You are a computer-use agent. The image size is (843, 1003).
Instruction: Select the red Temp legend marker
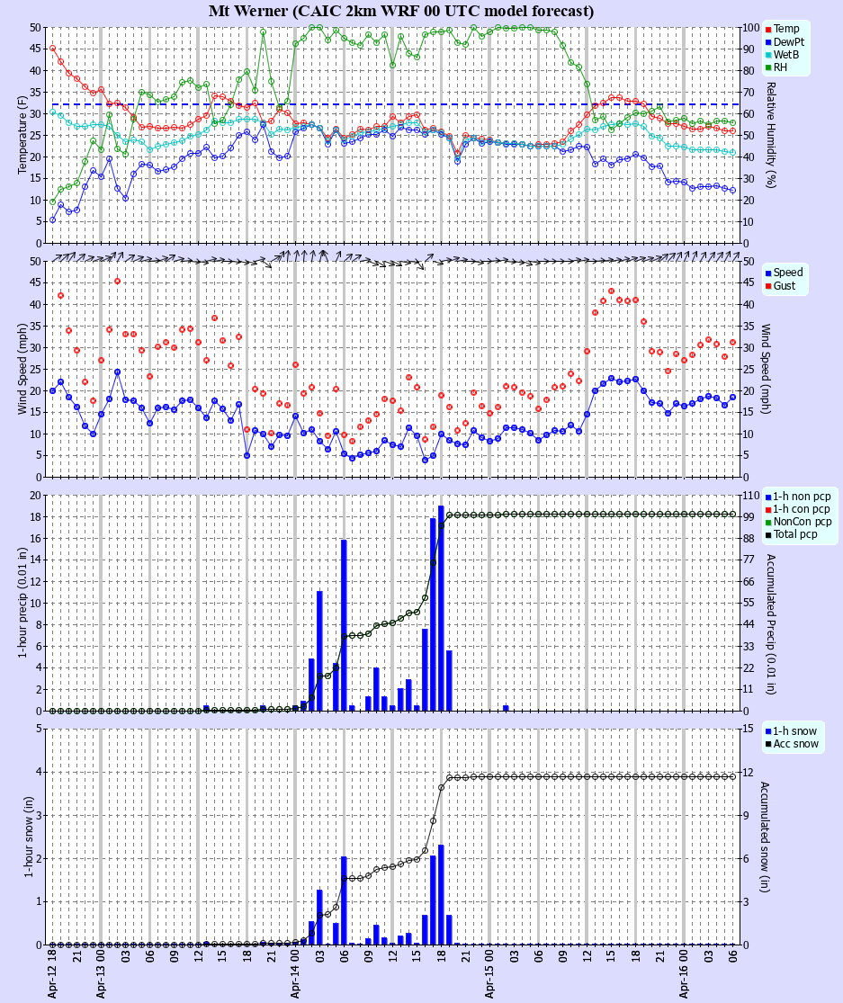click(x=768, y=29)
